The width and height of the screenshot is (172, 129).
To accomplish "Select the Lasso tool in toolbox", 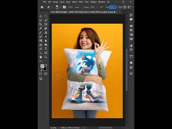I will tap(40, 20).
